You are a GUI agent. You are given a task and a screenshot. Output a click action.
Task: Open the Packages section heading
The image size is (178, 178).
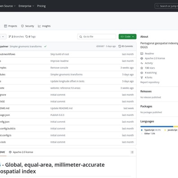146,106
